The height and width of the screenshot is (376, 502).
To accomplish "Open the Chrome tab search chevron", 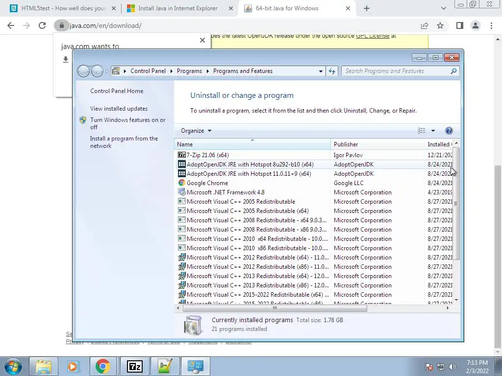I will [443, 9].
